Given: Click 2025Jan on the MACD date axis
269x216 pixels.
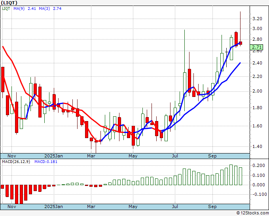Looking at the screenshot, I should [53, 207].
